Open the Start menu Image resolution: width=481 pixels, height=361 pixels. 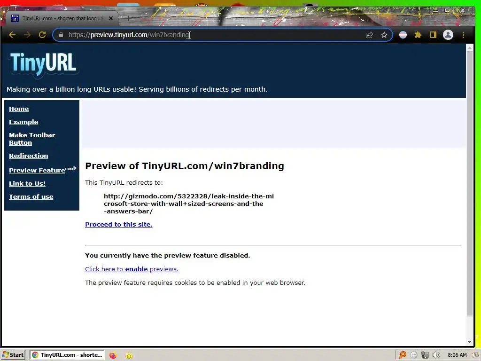(x=13, y=355)
